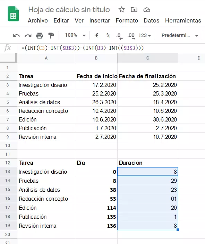205x244 pixels.
Task: Check cloud save status icon
Action: tap(147, 10)
